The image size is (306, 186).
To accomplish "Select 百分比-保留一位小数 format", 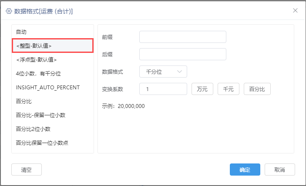I will pyautogui.click(x=53, y=115).
